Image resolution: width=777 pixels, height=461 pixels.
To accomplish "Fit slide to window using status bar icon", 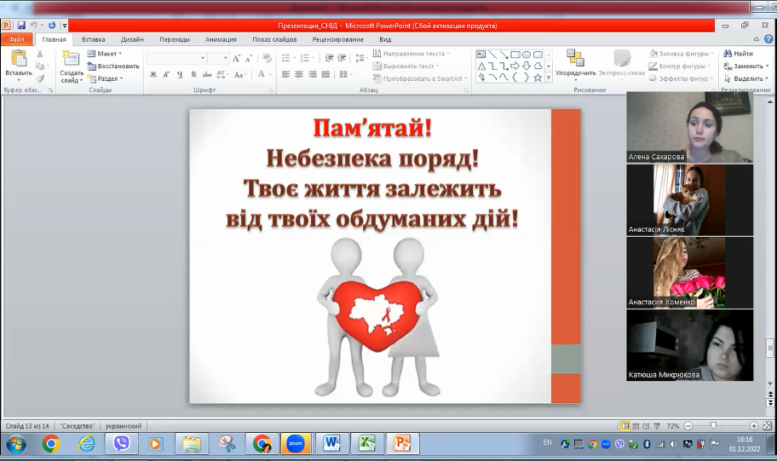I will click(x=767, y=425).
